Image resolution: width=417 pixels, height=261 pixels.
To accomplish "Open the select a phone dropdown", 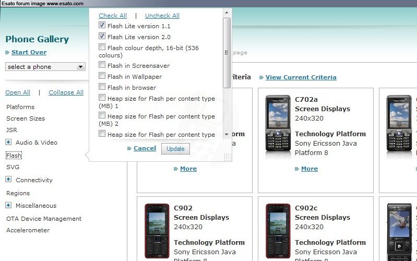I will pos(45,66).
